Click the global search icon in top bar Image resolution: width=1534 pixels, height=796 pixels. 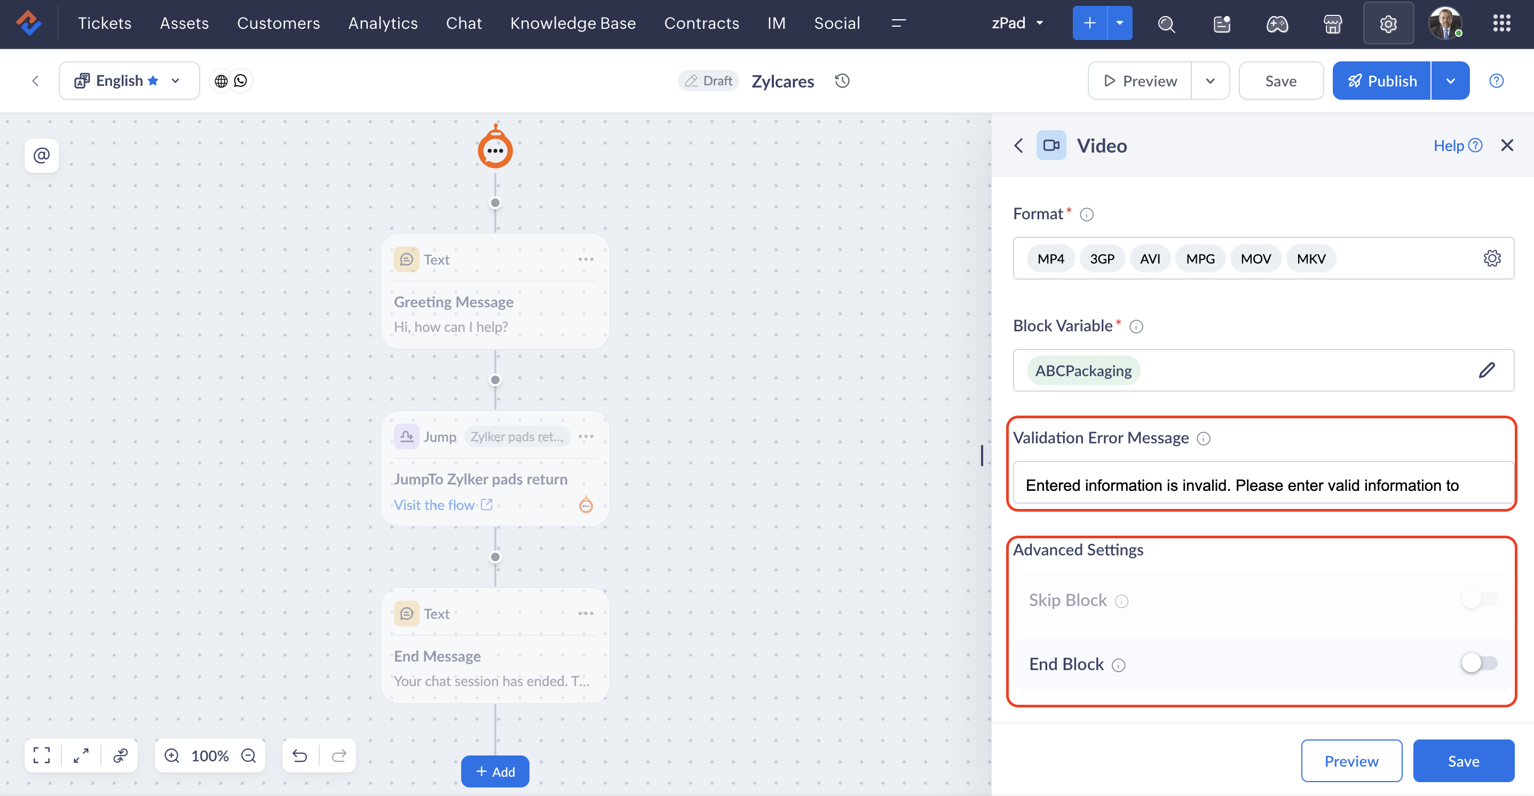coord(1165,24)
